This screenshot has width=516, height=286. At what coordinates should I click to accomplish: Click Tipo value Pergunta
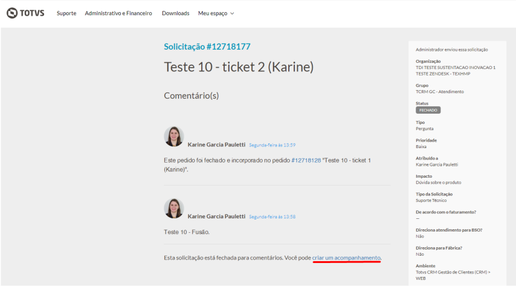pos(425,129)
